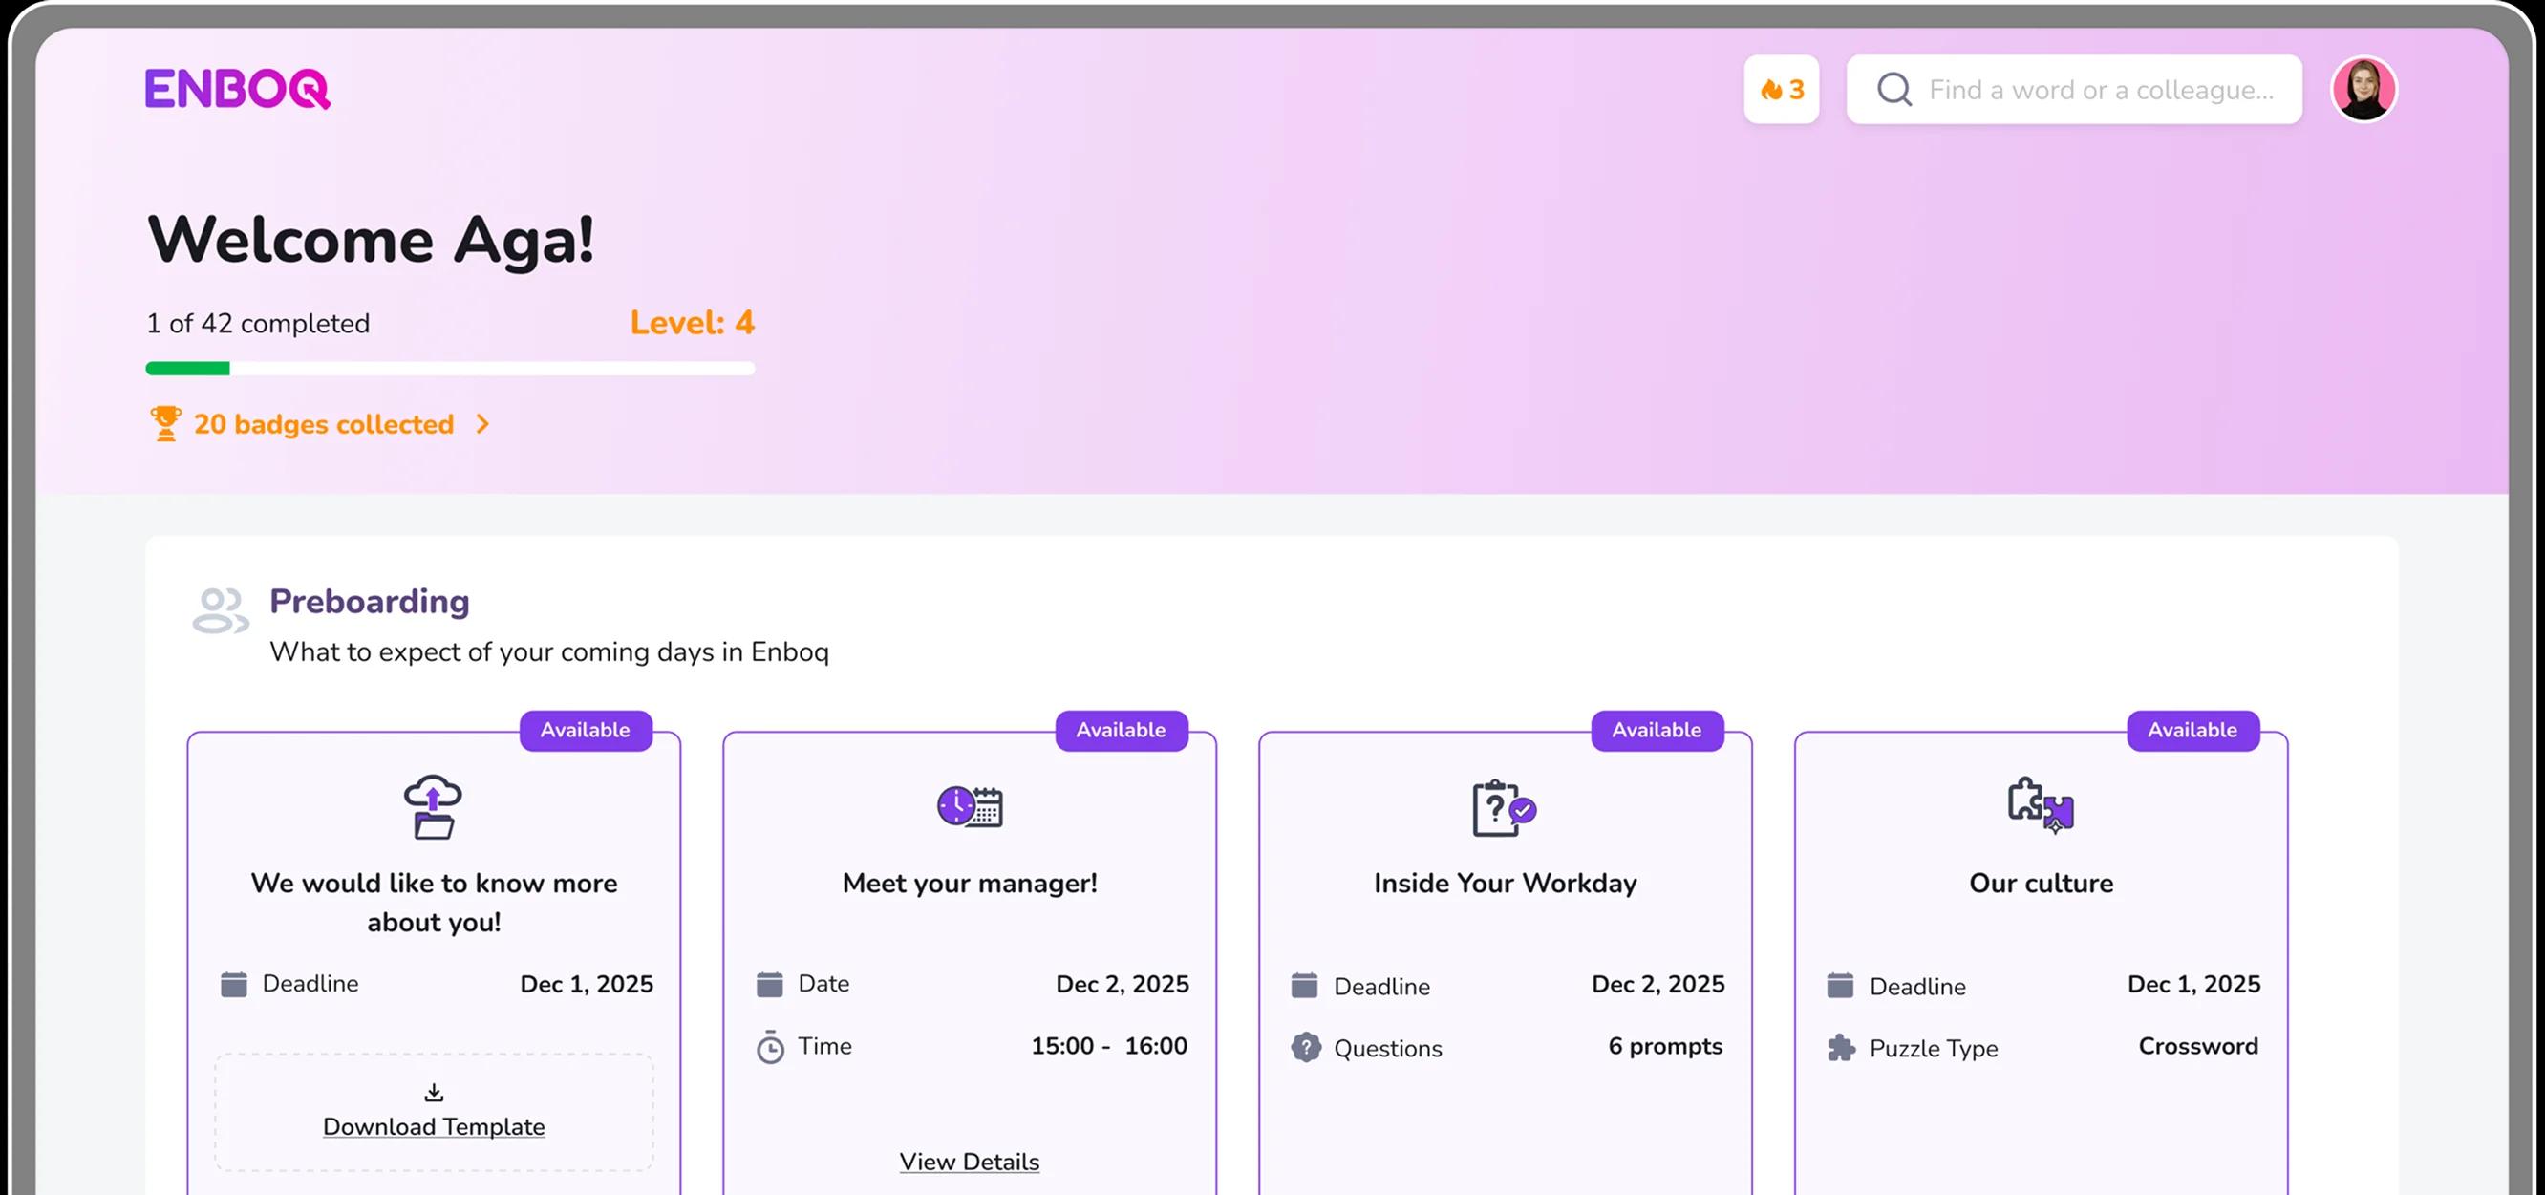The height and width of the screenshot is (1195, 2545).
Task: Open the streak flame counter
Action: click(1782, 89)
